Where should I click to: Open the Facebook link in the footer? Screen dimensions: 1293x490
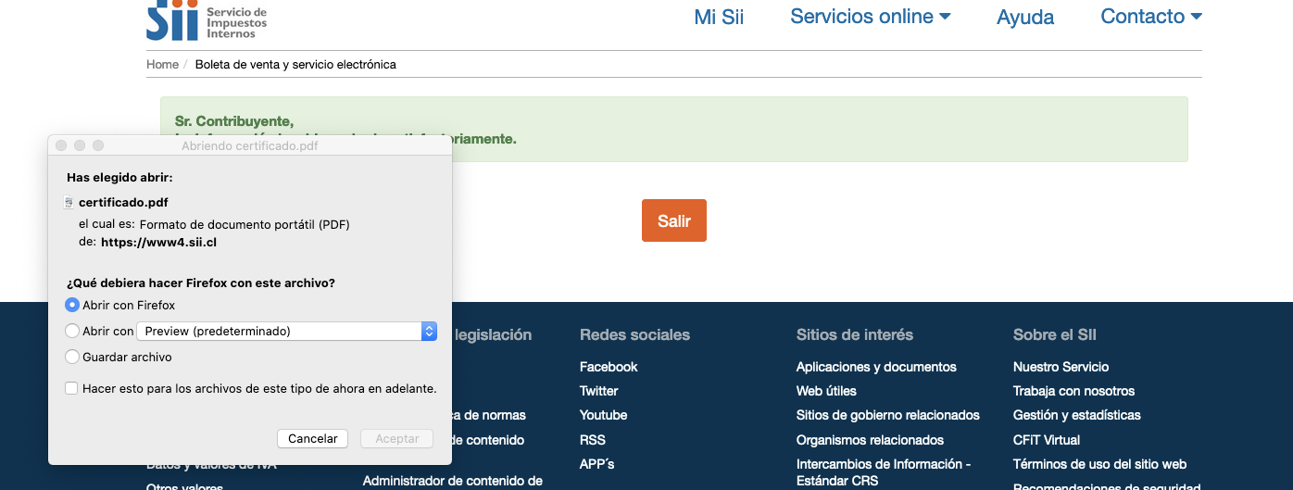pos(609,367)
